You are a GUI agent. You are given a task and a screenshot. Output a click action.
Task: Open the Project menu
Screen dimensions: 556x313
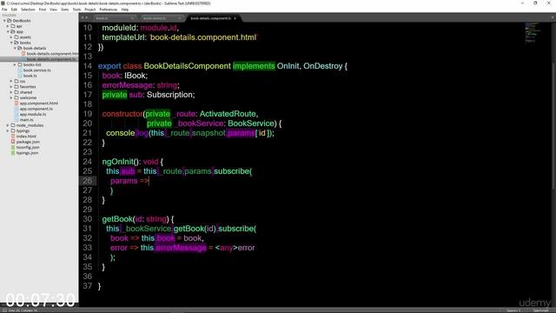point(90,10)
